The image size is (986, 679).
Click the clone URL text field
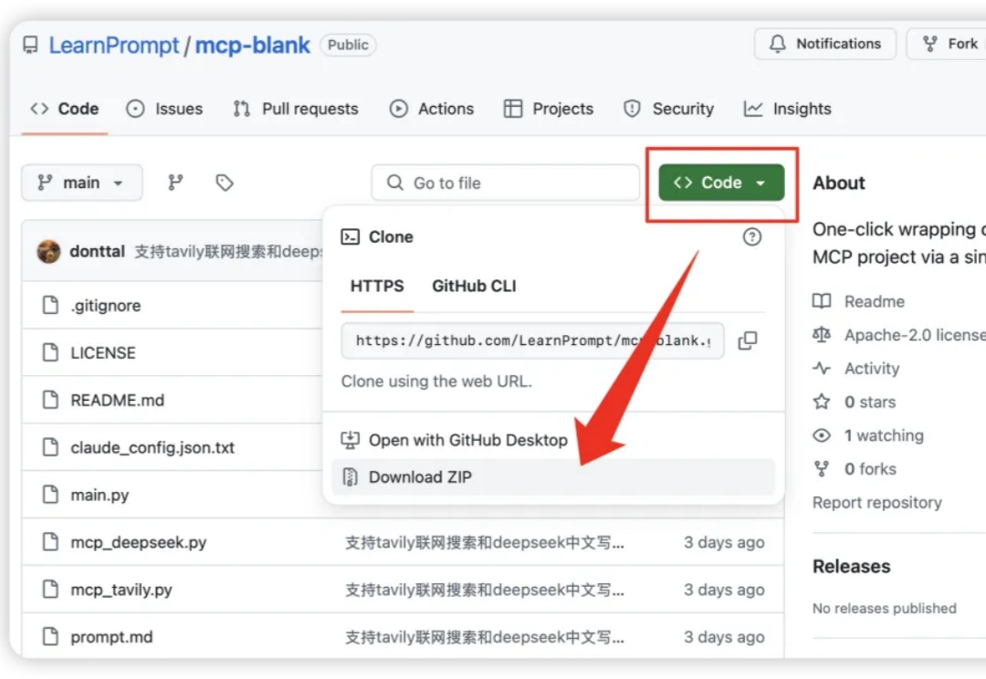click(532, 340)
